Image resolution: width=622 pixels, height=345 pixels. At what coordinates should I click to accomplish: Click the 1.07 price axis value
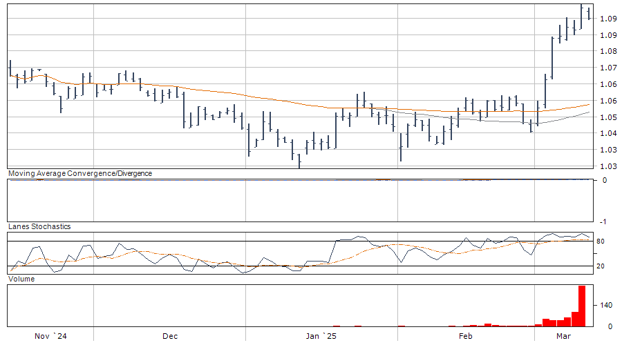point(608,68)
